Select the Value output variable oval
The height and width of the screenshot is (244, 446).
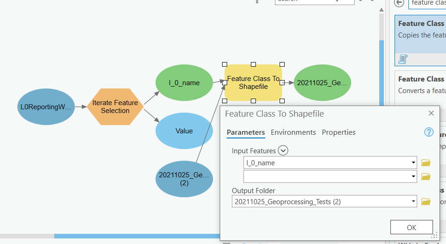184,131
